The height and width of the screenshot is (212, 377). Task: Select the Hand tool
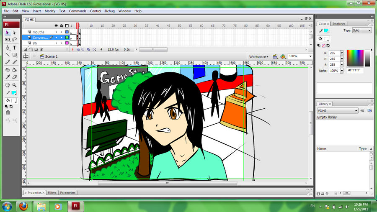coord(8,85)
